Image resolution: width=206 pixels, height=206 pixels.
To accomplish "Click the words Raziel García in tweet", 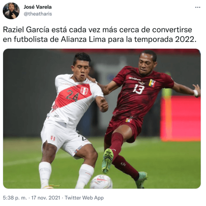I will [x=26, y=30].
